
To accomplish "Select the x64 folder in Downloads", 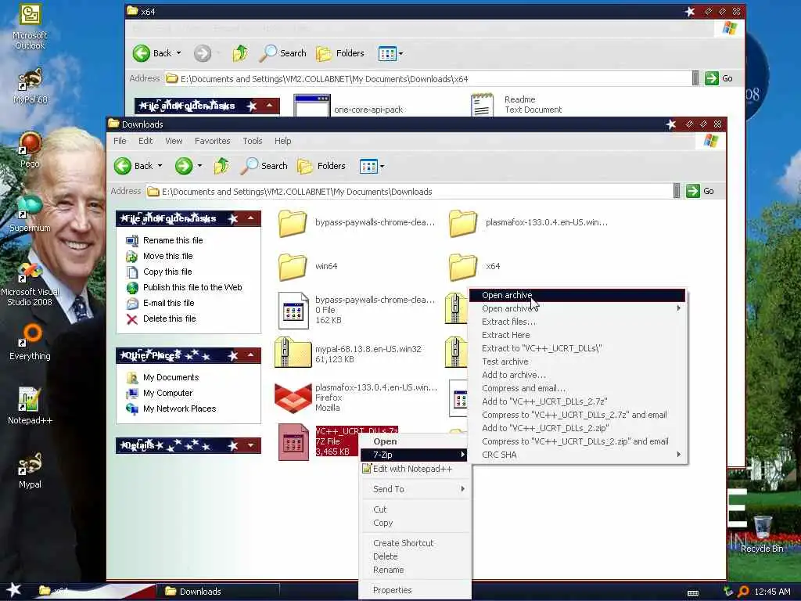I will click(475, 266).
